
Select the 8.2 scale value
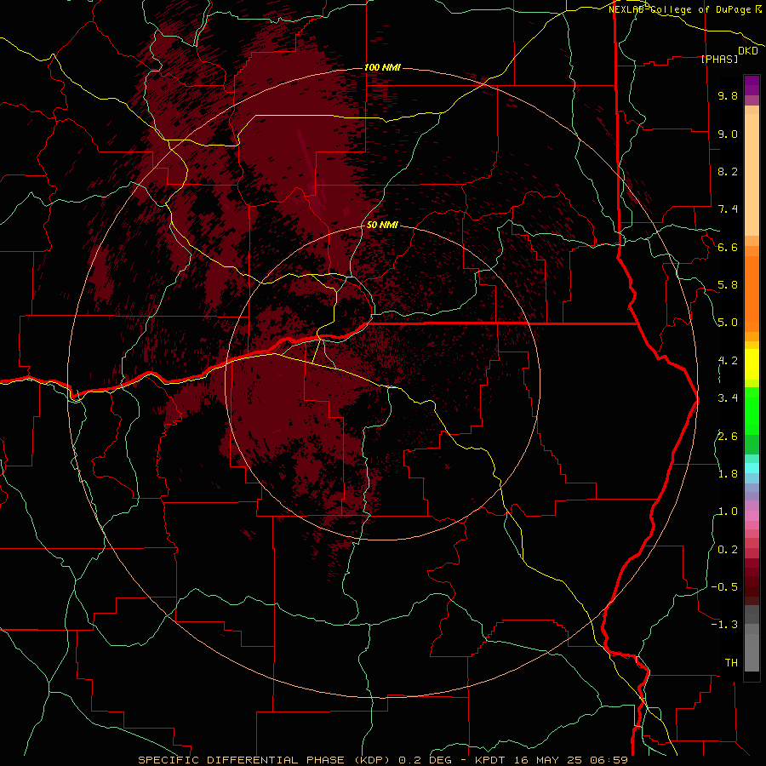coord(728,171)
